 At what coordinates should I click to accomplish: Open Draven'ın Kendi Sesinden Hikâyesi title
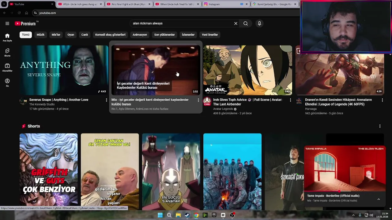338,102
